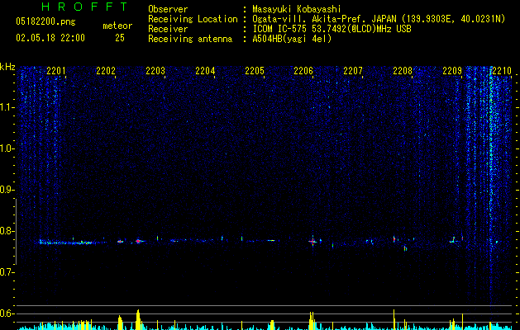Select the file name 05182200.png
This screenshot has width=520, height=330.
tap(45, 22)
